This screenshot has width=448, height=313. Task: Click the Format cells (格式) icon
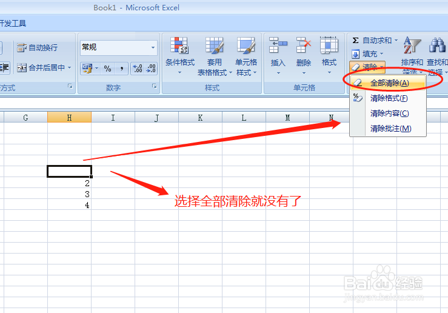pyautogui.click(x=329, y=45)
